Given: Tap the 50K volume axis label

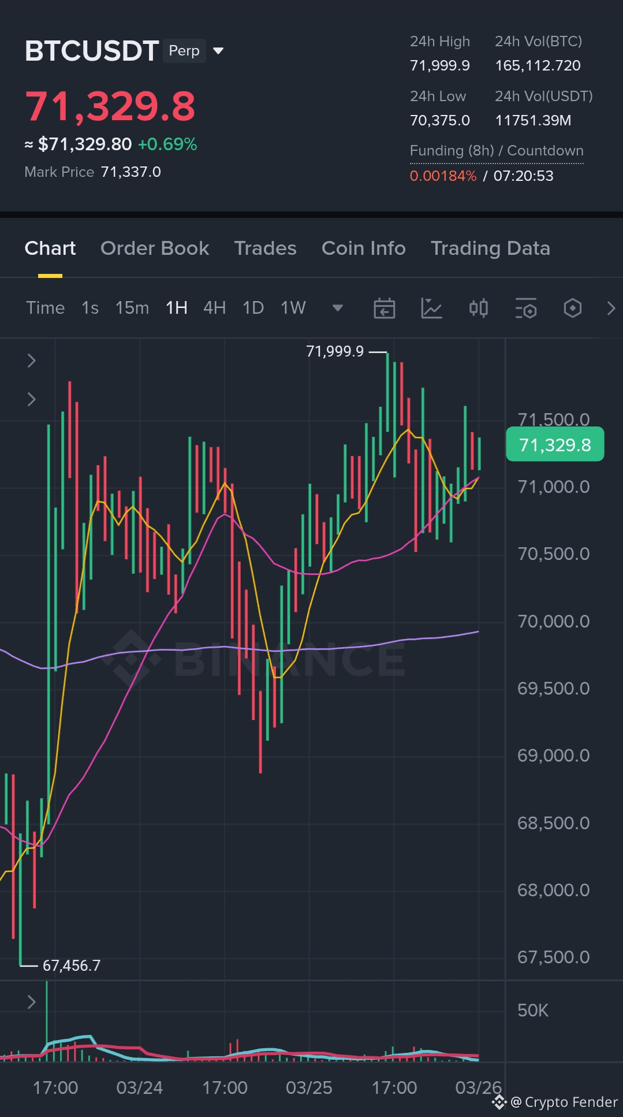Looking at the screenshot, I should pos(533,1011).
